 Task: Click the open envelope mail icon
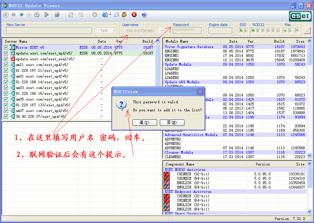[117, 15]
